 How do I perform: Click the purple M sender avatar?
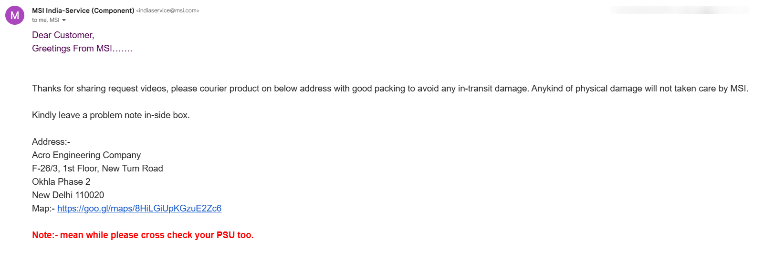point(15,15)
